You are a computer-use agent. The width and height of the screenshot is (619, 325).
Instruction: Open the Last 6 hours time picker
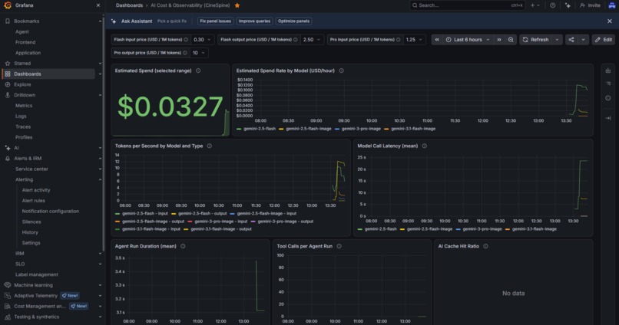[468, 40]
